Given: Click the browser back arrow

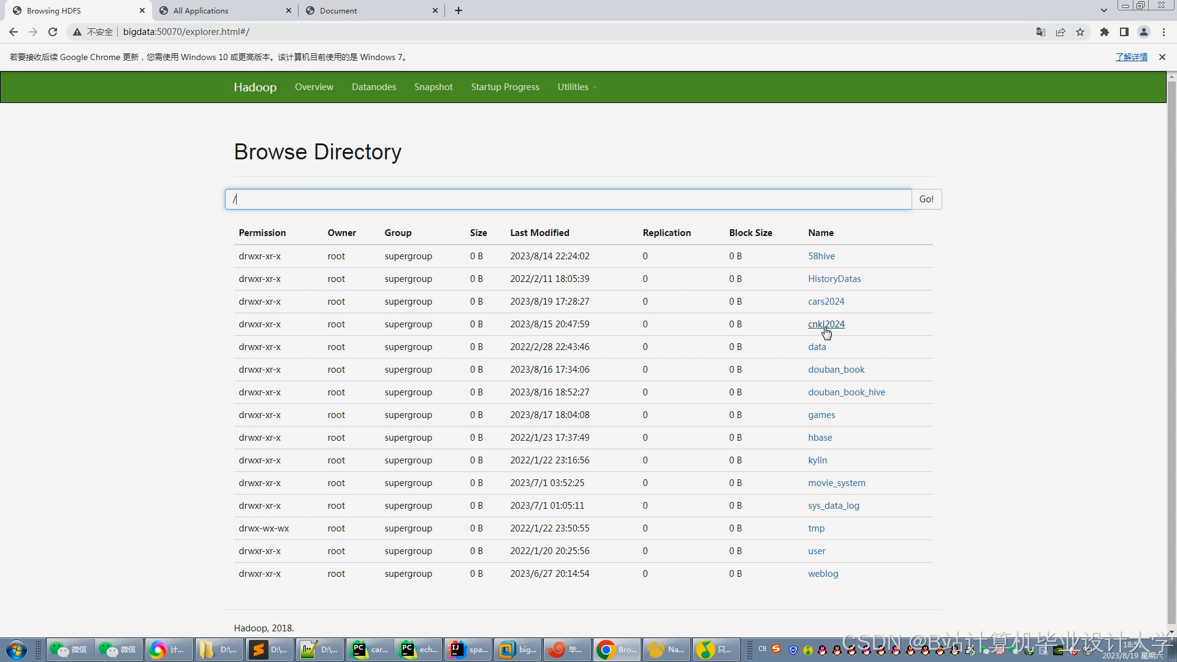Looking at the screenshot, I should click(13, 32).
